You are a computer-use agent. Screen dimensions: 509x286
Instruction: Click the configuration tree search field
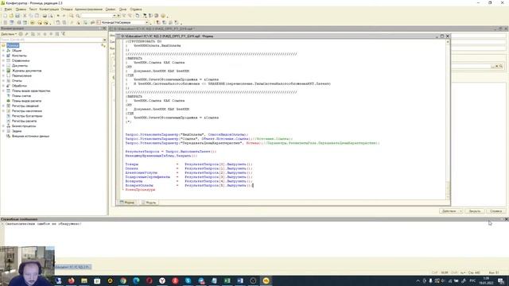(x=51, y=40)
